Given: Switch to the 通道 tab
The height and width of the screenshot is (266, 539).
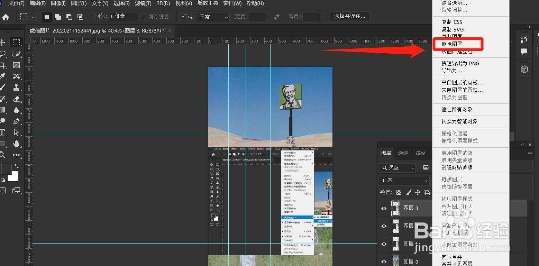Looking at the screenshot, I should coord(403,153).
